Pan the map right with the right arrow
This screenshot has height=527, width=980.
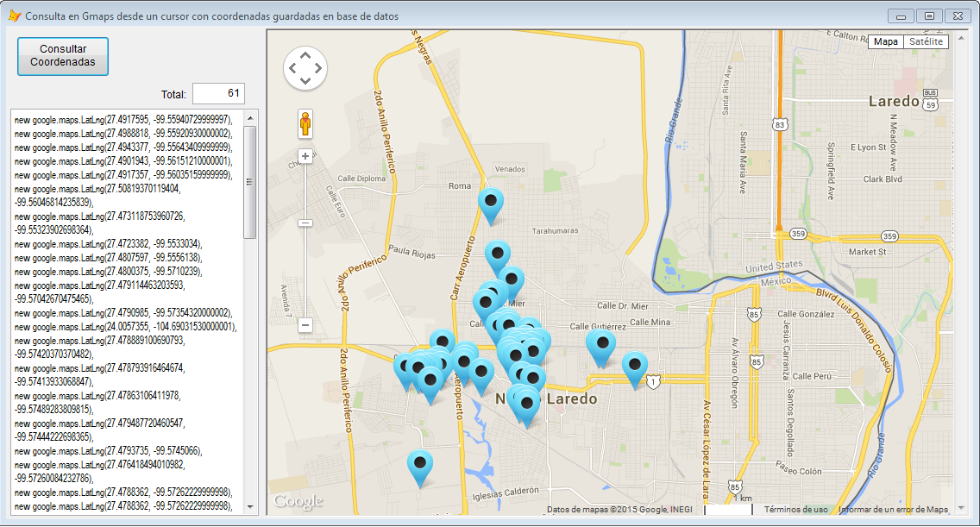pyautogui.click(x=317, y=68)
